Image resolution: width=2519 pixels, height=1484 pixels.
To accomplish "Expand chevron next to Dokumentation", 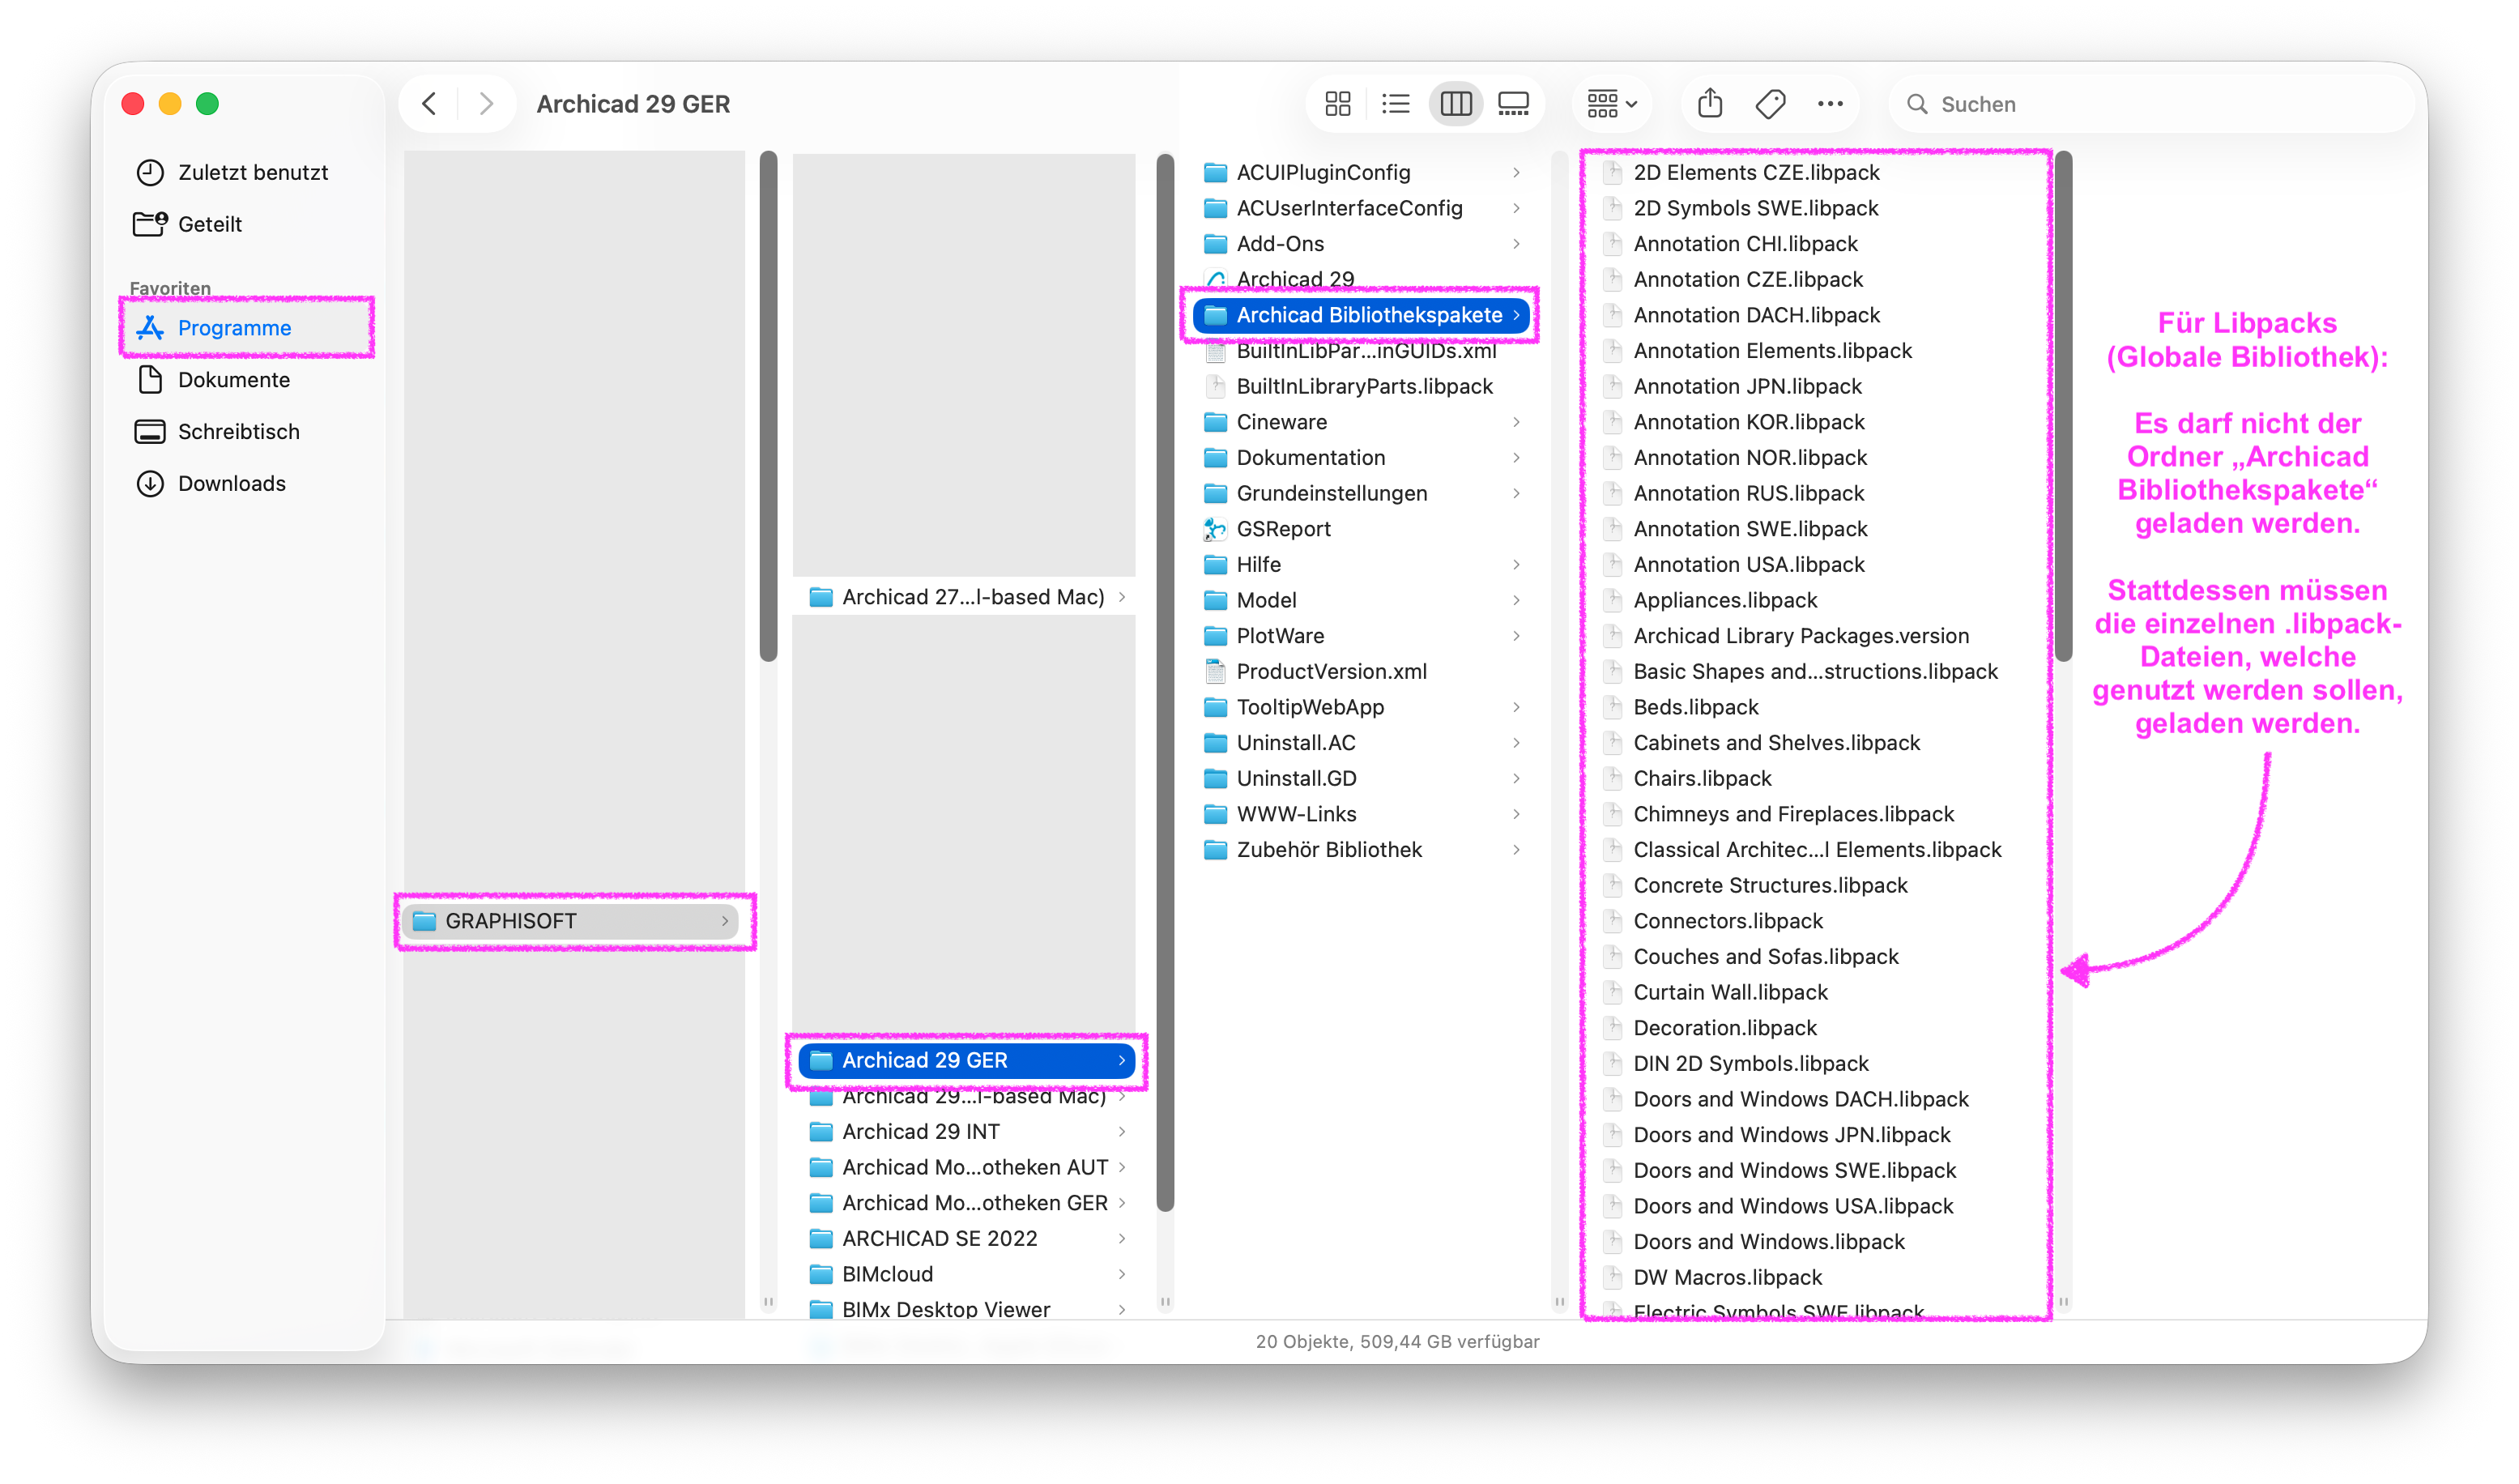I will (x=1516, y=458).
